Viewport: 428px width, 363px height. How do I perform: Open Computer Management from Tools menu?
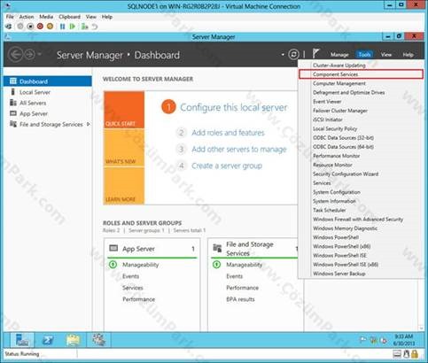[x=361, y=83]
